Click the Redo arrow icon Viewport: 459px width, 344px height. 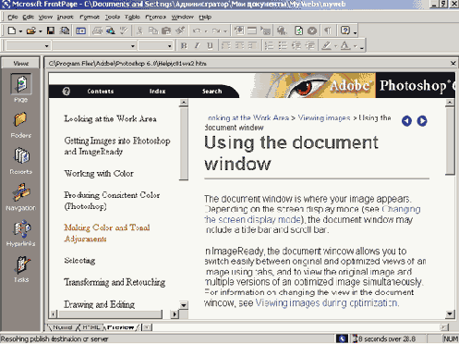coord(216,31)
